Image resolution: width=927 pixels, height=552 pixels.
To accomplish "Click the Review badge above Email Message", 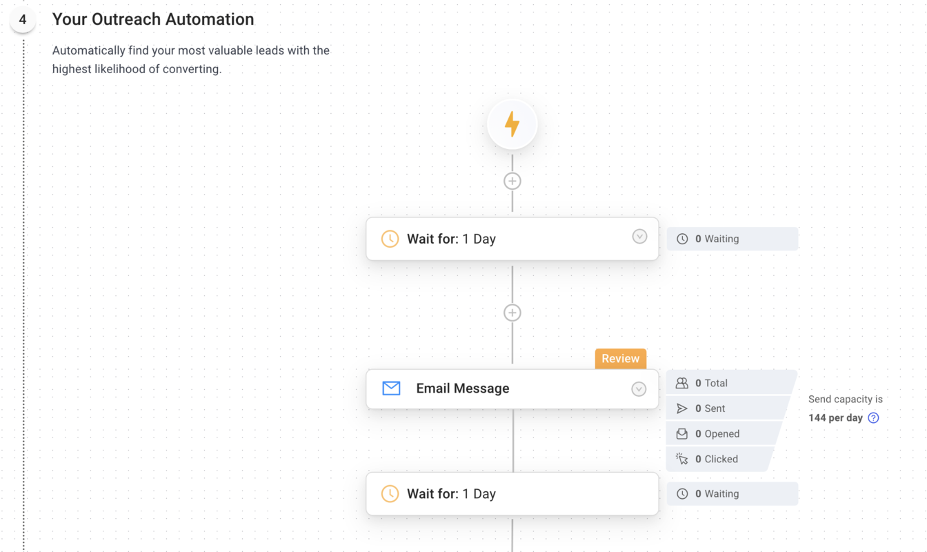I will [620, 358].
